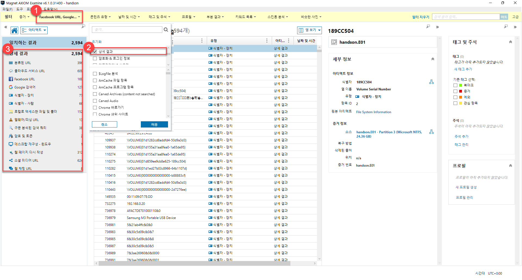Click the 허용 button in filter popup
Screen dimensions: 522x280
(x=154, y=125)
